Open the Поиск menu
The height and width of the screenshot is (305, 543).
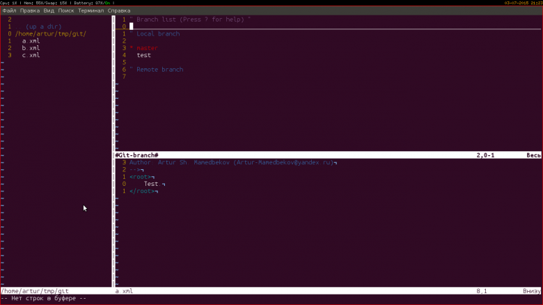click(66, 10)
